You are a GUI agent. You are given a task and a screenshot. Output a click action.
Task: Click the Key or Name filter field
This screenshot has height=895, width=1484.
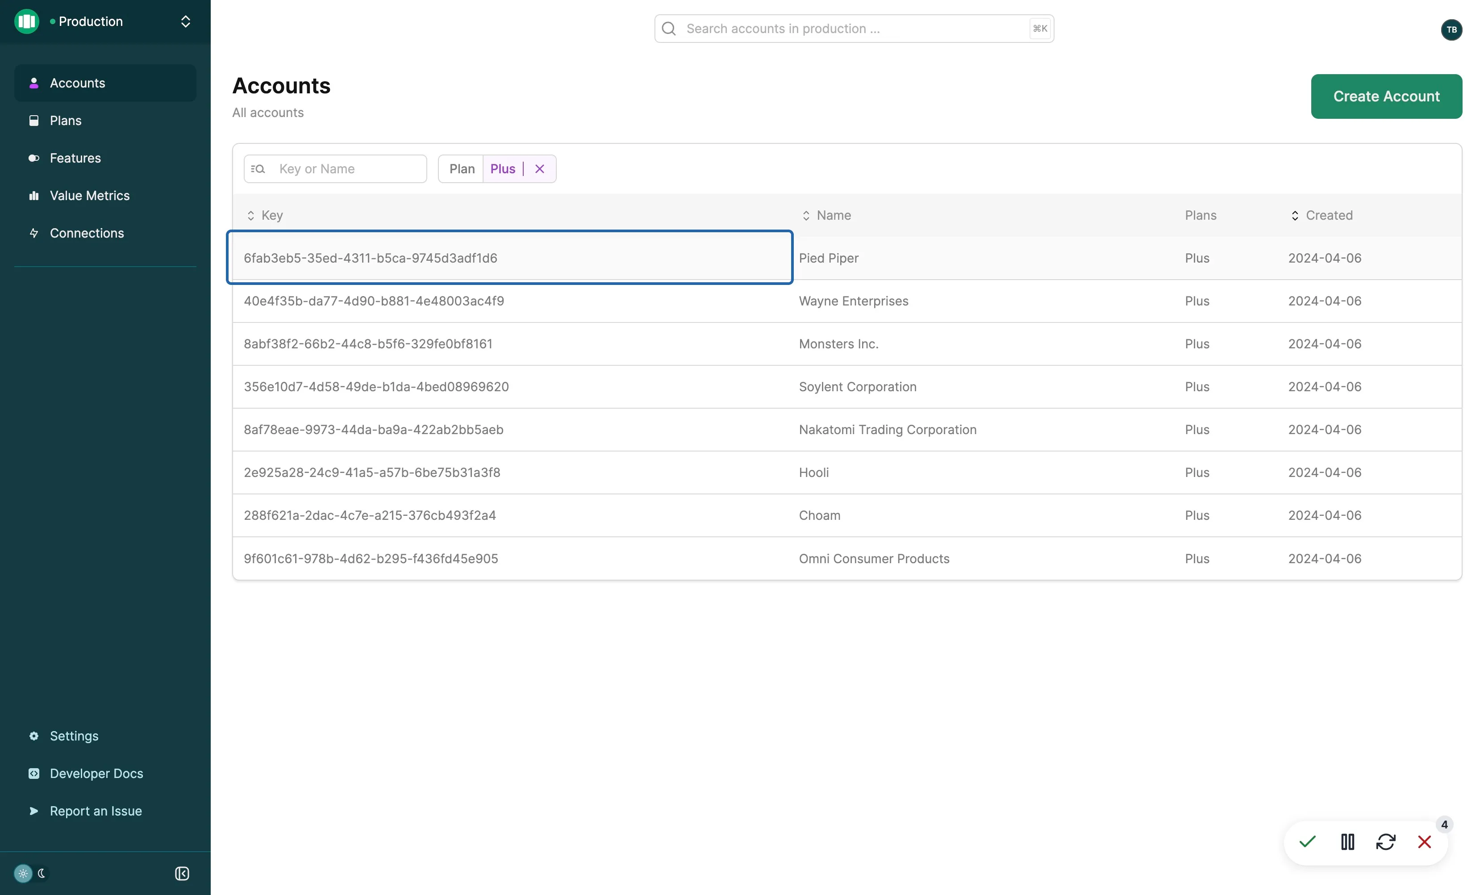point(335,169)
